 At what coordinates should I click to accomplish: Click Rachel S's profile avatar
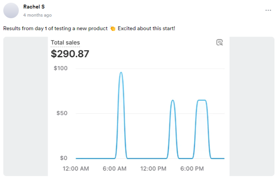click(x=11, y=10)
